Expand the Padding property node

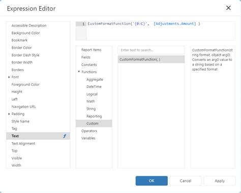[x=9, y=114]
